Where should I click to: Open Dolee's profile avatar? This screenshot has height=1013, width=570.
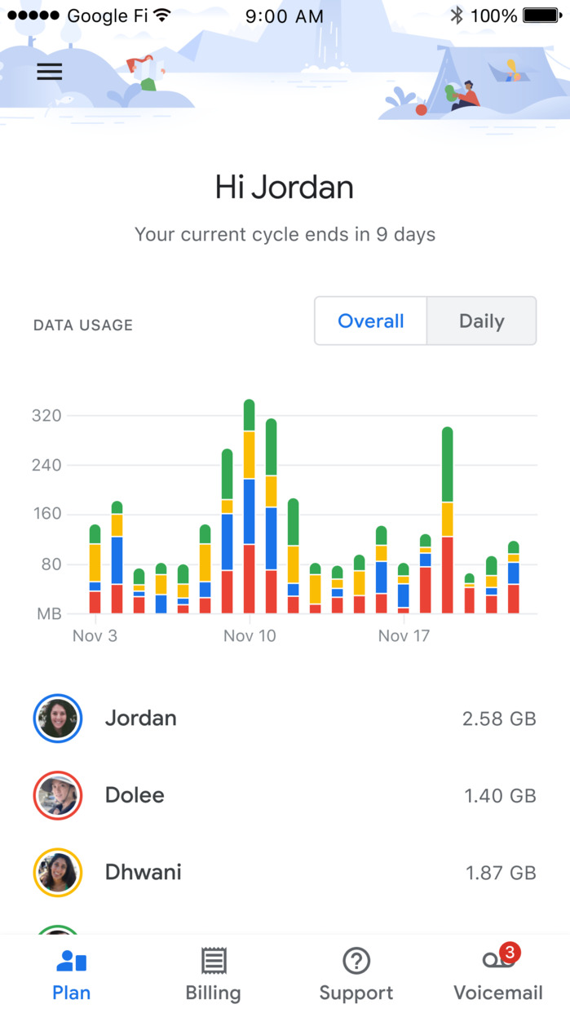[x=57, y=795]
